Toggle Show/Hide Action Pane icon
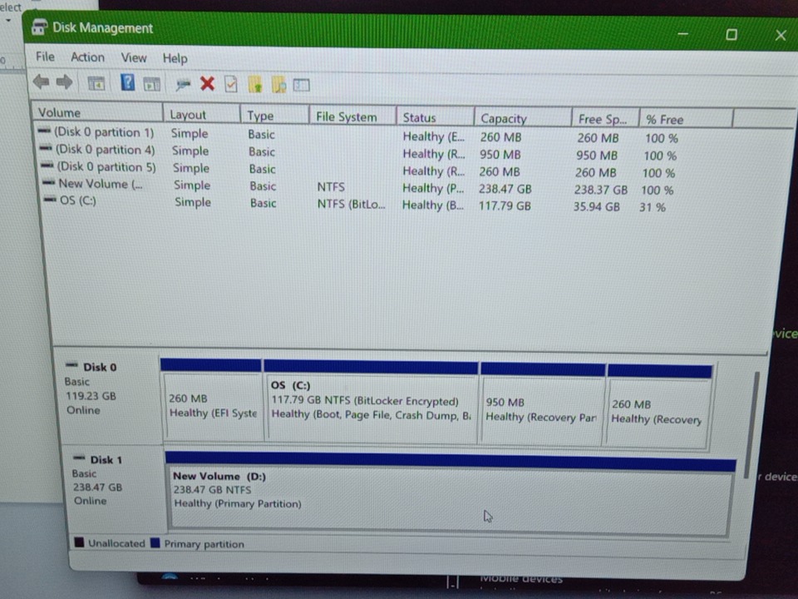798x599 pixels. pyautogui.click(x=151, y=84)
